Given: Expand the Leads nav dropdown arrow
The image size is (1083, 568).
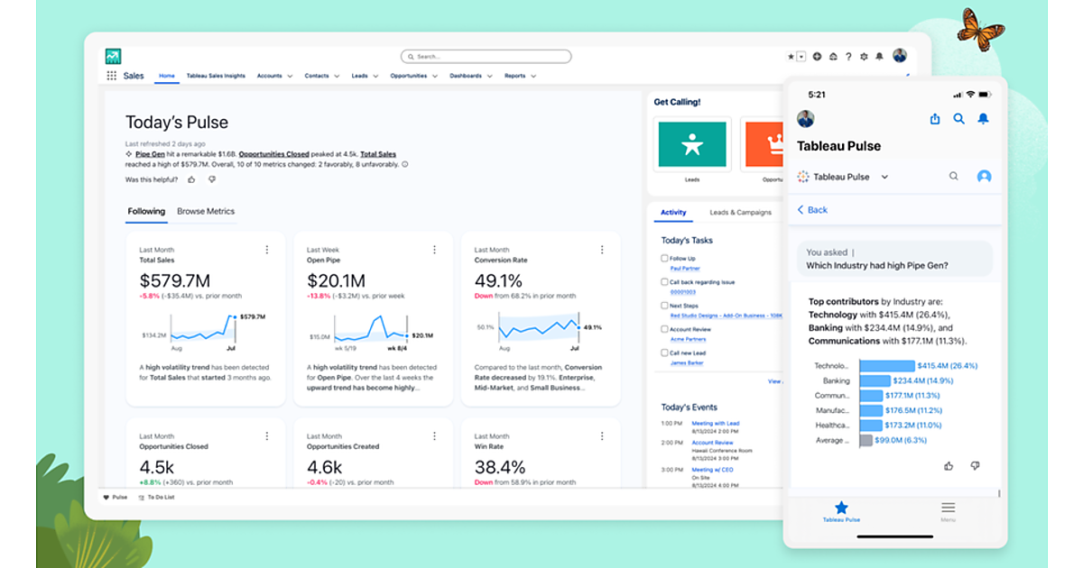Looking at the screenshot, I should point(375,77).
